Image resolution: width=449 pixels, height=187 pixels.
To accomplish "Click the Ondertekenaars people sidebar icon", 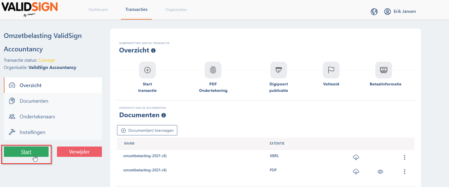I will click(12, 116).
